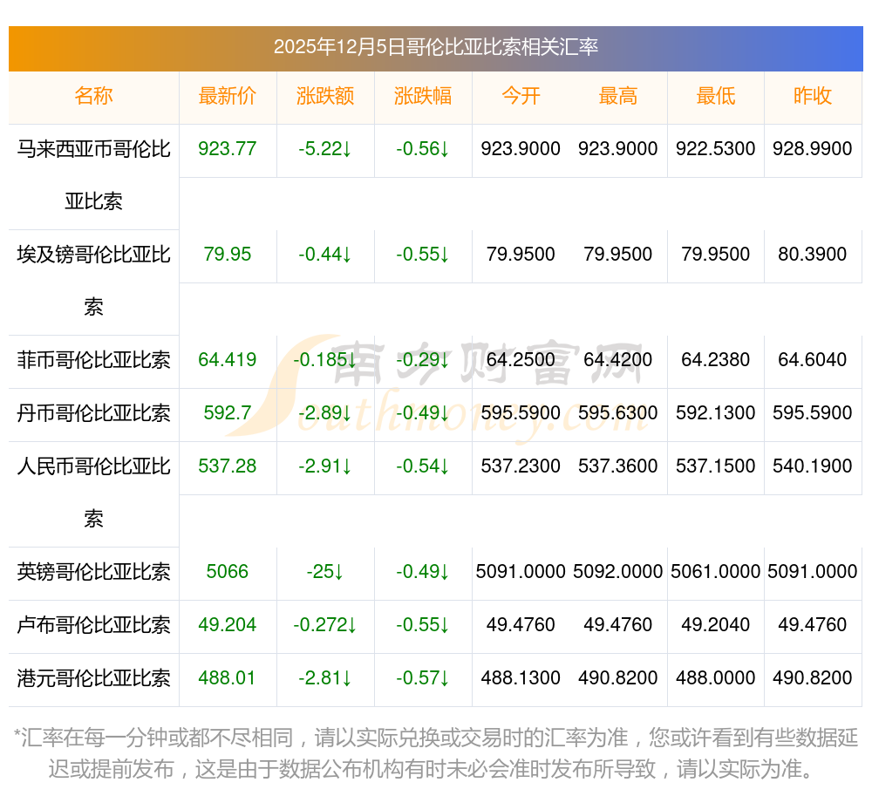Select the 名称 column header
Image resolution: width=872 pixels, height=796 pixels.
93,96
